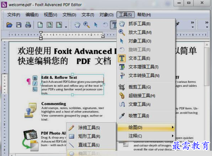The image size is (212, 156).
Task: Open the 文件(F) menu
Action: [x=14, y=15]
